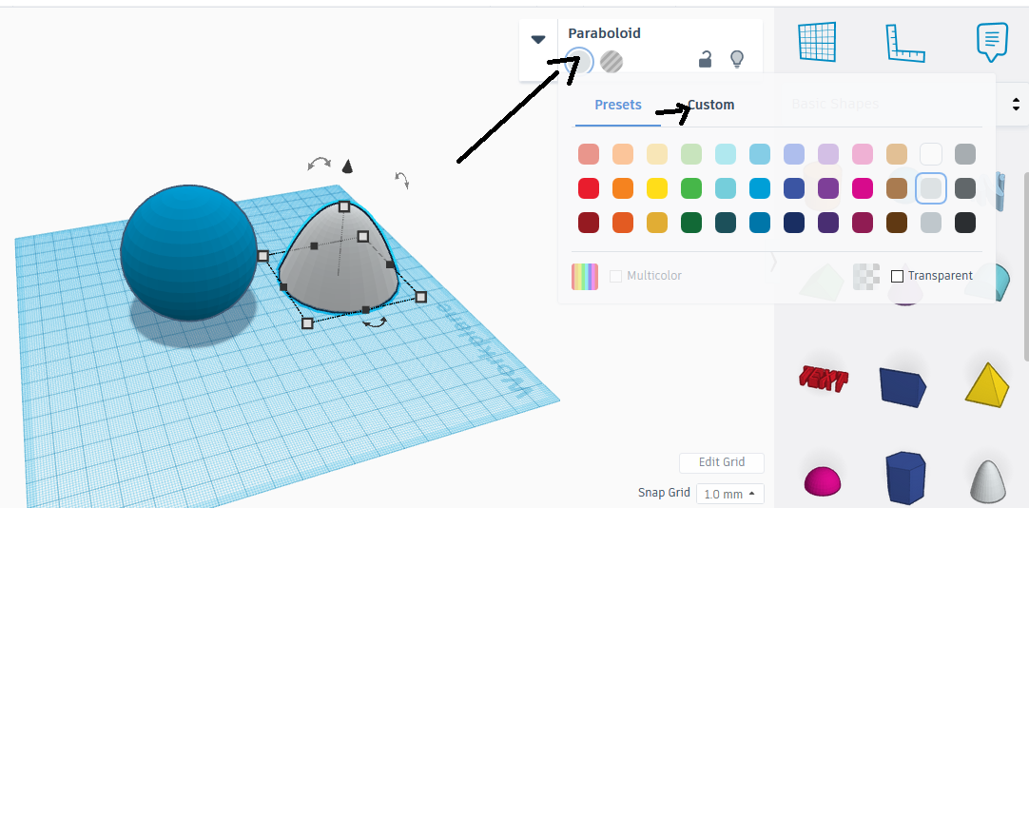The width and height of the screenshot is (1029, 820).
Task: Choose the pale pink swatch in top row
Action: point(863,154)
